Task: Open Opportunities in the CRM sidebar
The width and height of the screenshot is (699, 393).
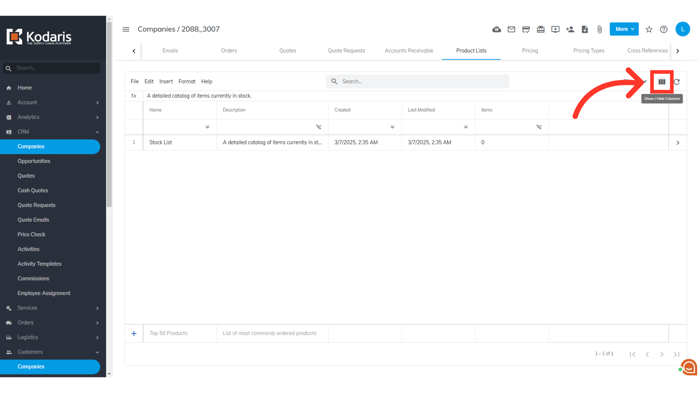Action: tap(34, 161)
